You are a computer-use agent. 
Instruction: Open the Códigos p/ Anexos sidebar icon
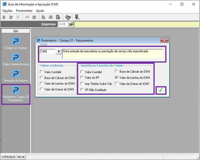click(16, 41)
